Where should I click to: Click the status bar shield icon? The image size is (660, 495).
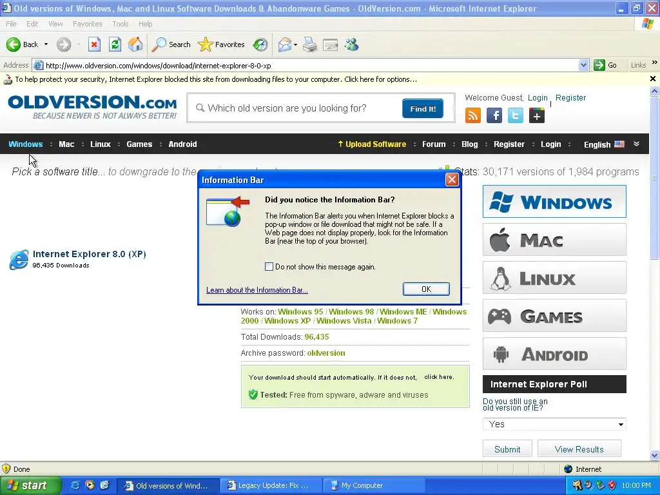(x=6, y=469)
